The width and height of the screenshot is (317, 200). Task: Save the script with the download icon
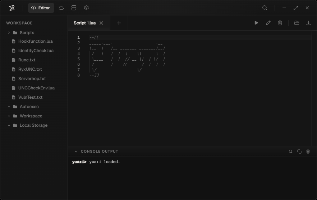click(308, 23)
